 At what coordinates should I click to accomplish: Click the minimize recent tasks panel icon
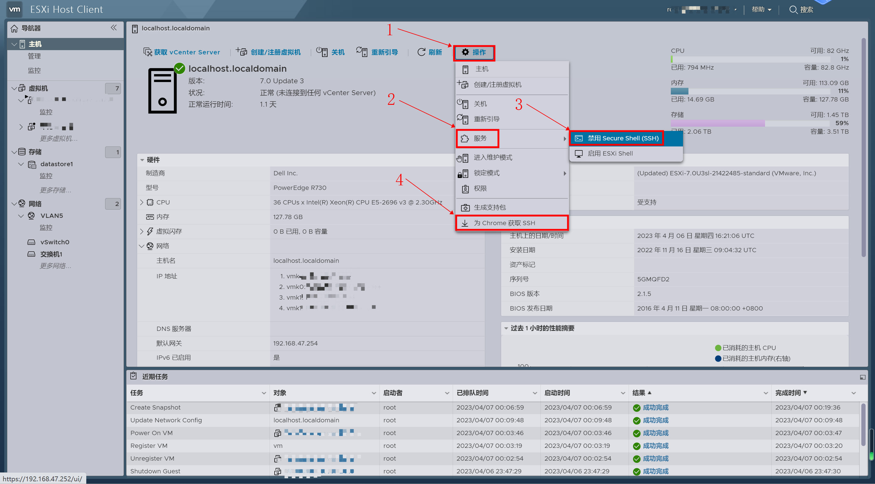pyautogui.click(x=863, y=377)
